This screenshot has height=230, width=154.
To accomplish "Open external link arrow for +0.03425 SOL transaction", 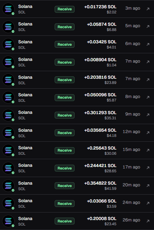I will click(148, 44).
